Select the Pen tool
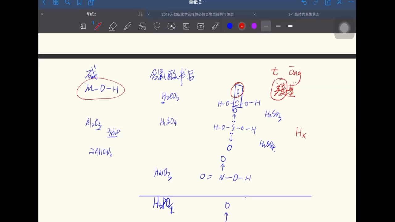The height and width of the screenshot is (222, 395). coord(98,26)
